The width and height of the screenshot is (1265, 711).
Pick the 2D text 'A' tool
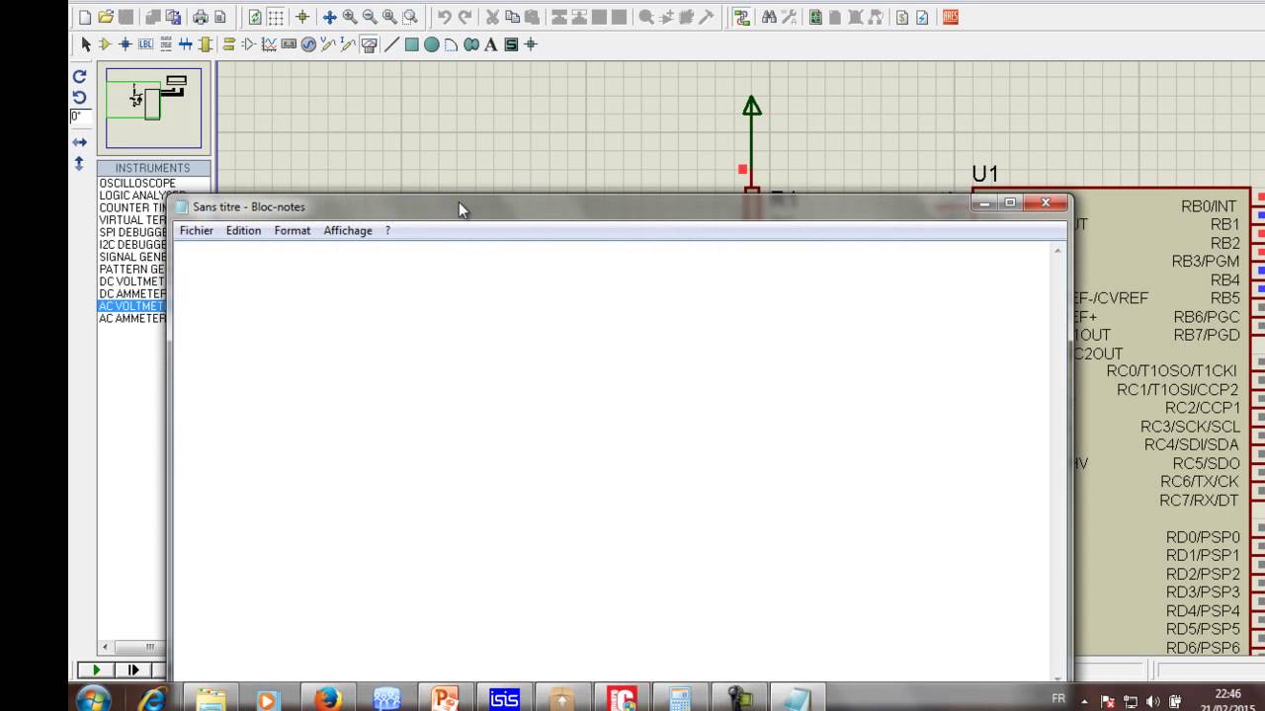pyautogui.click(x=490, y=44)
